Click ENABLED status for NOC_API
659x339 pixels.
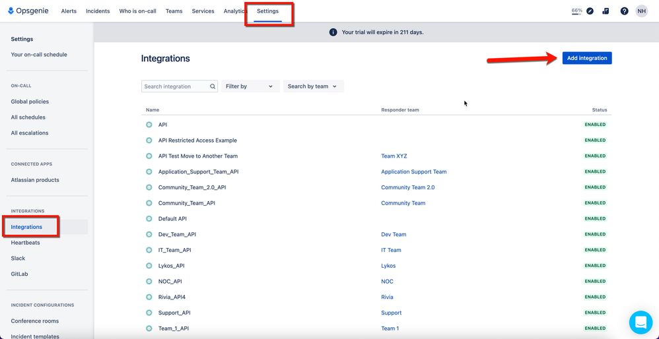click(x=595, y=281)
